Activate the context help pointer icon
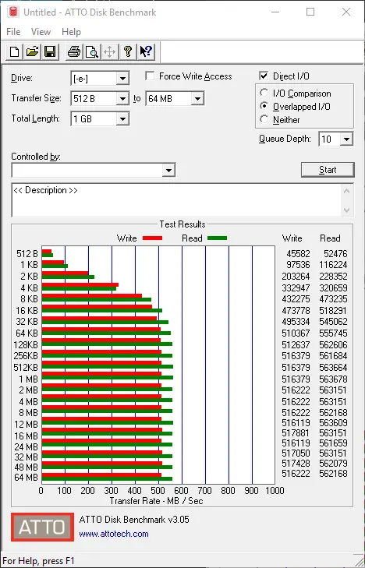 click(x=146, y=51)
